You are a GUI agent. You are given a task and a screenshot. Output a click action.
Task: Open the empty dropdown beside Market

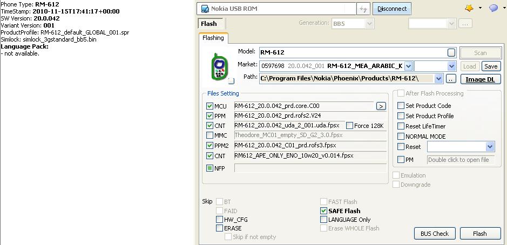coord(452,66)
